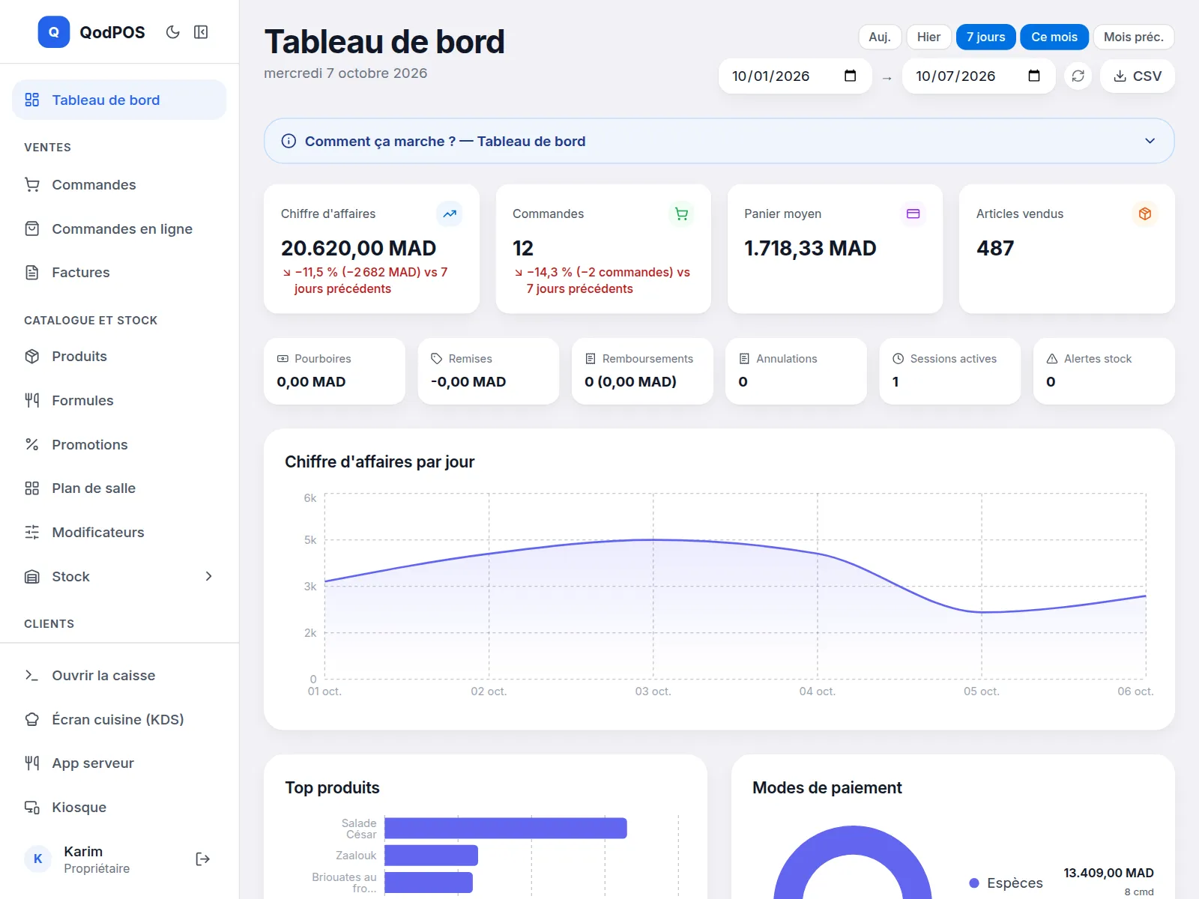This screenshot has height=899, width=1199.
Task: Expand the Stock submenu chevron
Action: tap(208, 576)
